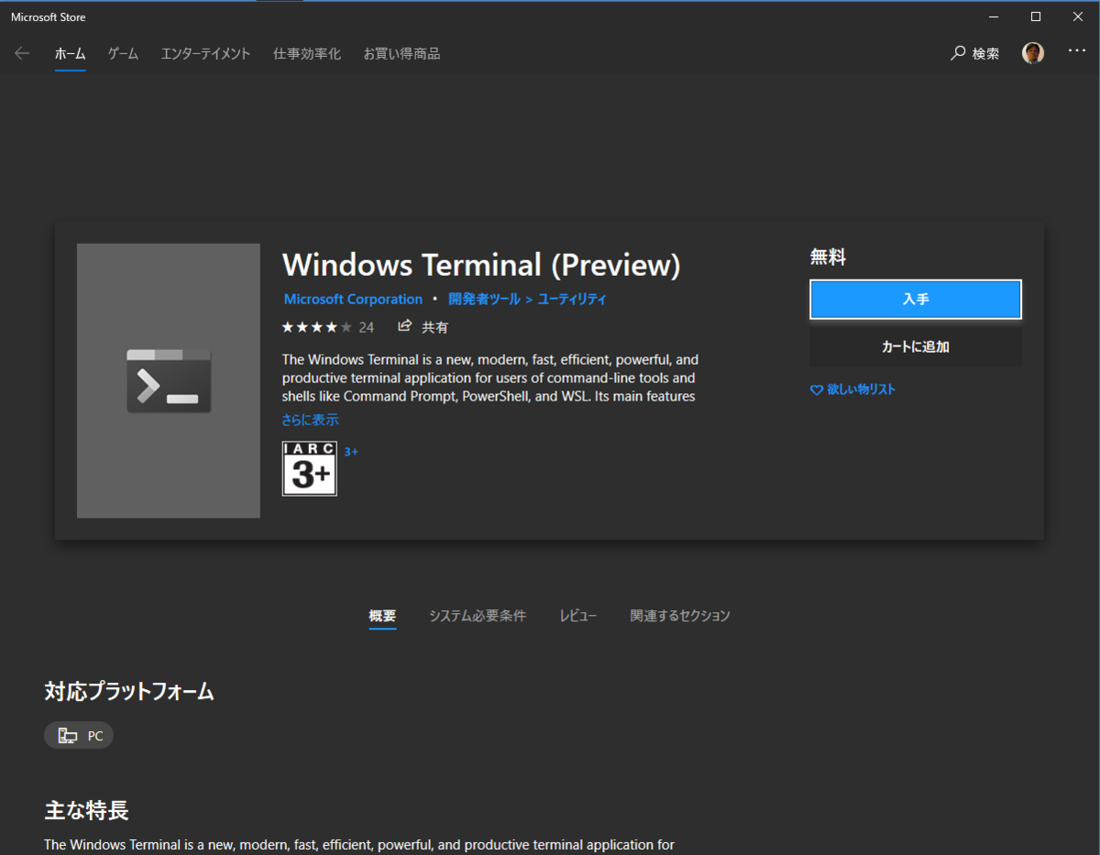Jump to 関連するセクション tab

680,616
